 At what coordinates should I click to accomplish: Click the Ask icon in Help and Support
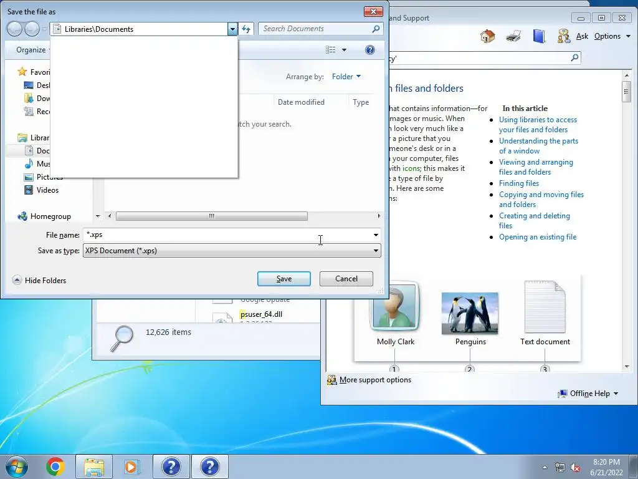point(564,36)
